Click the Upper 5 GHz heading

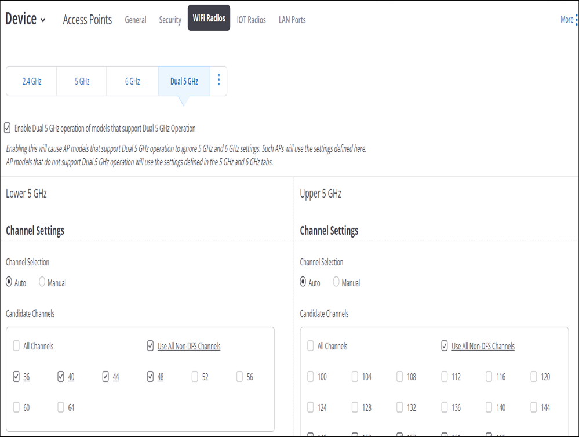coord(321,194)
